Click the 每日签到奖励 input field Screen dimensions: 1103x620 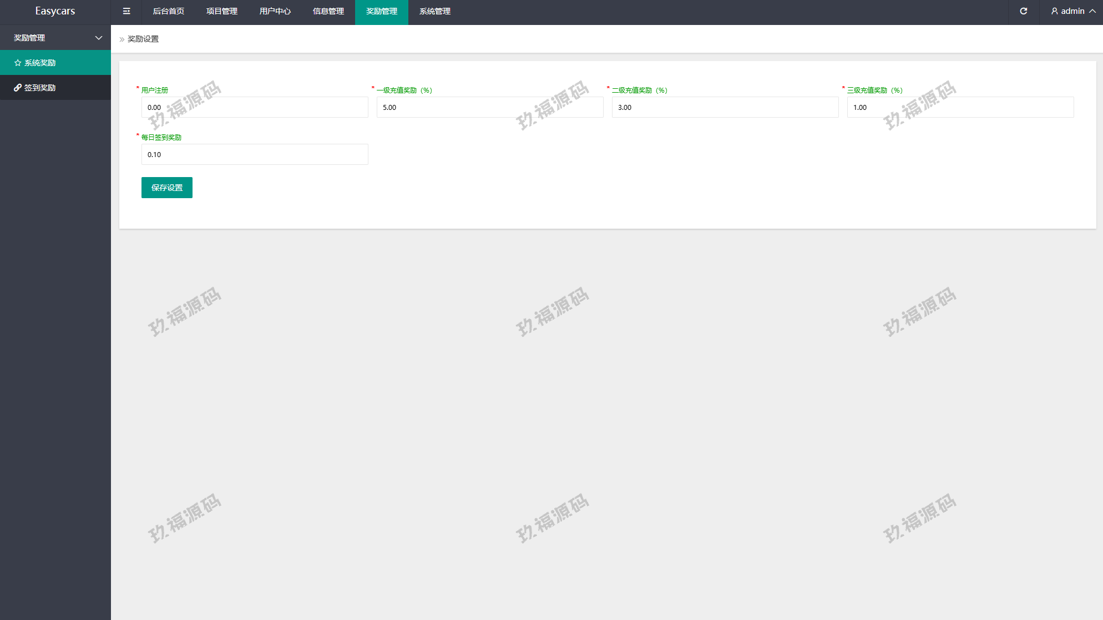255,154
